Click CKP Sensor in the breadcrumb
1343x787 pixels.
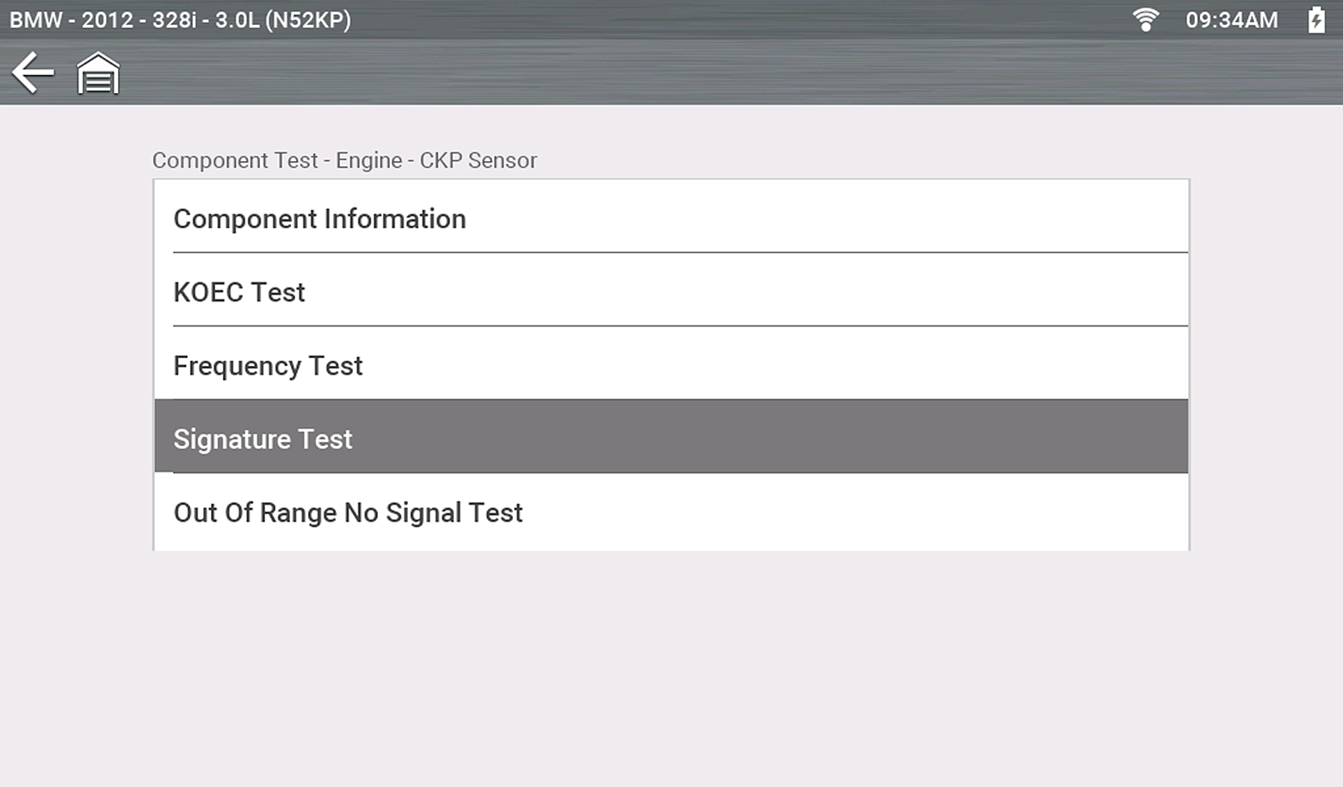pyautogui.click(x=478, y=161)
